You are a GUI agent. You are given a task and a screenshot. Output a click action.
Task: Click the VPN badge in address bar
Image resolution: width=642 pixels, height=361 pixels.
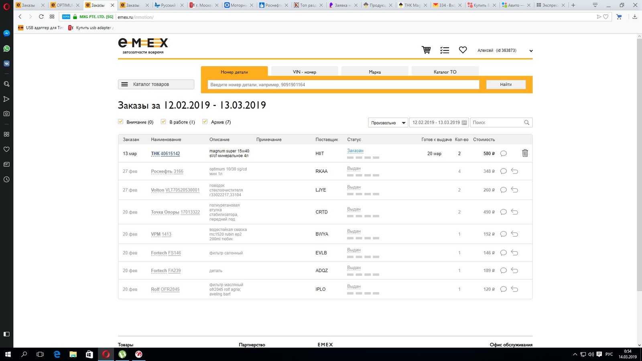tap(66, 17)
